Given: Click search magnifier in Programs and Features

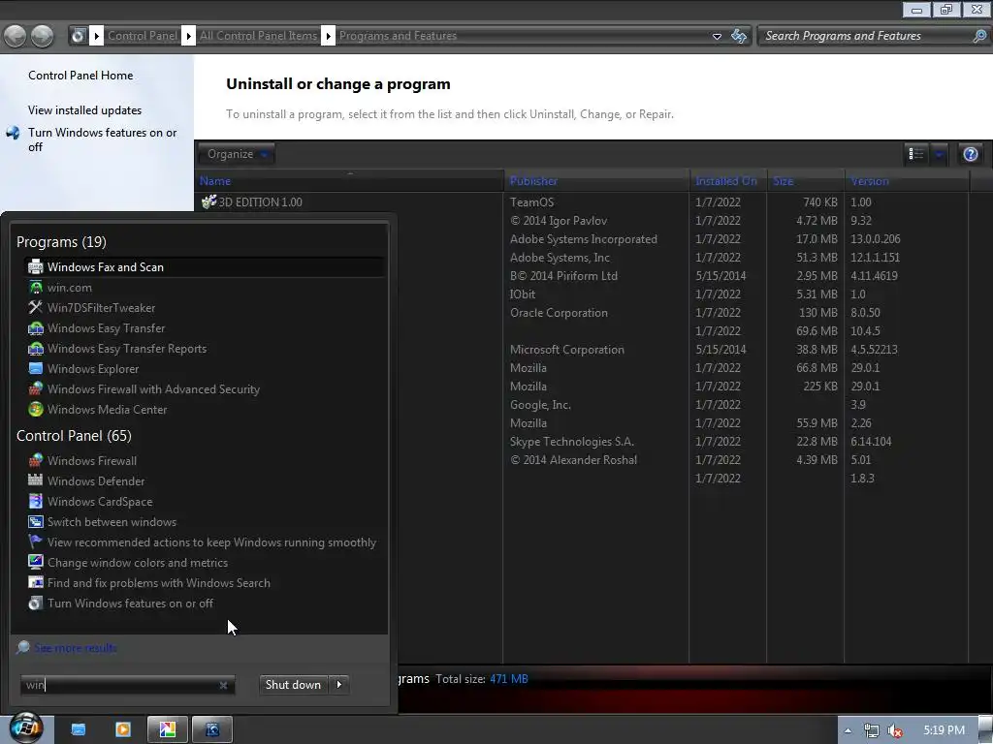Looking at the screenshot, I should (x=979, y=36).
